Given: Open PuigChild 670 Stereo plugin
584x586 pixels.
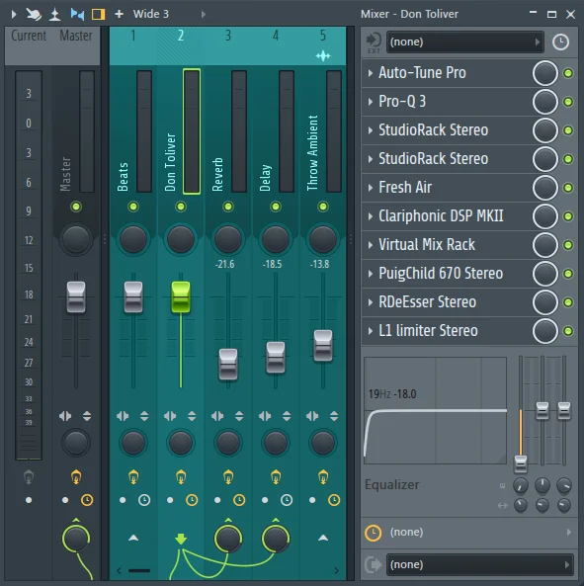Looking at the screenshot, I should pyautogui.click(x=441, y=273).
